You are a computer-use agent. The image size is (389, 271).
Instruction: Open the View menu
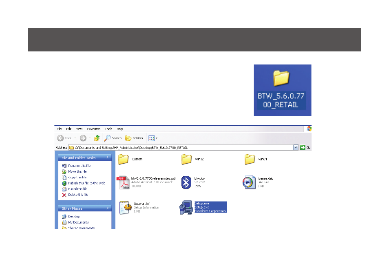79,129
